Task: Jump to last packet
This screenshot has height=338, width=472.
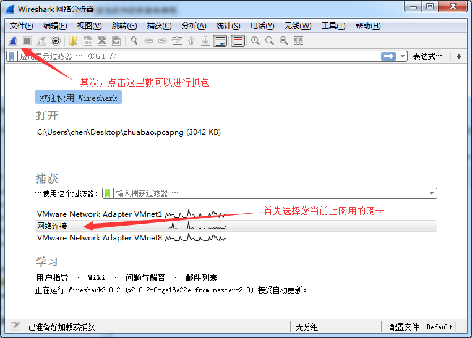Action: [205, 41]
